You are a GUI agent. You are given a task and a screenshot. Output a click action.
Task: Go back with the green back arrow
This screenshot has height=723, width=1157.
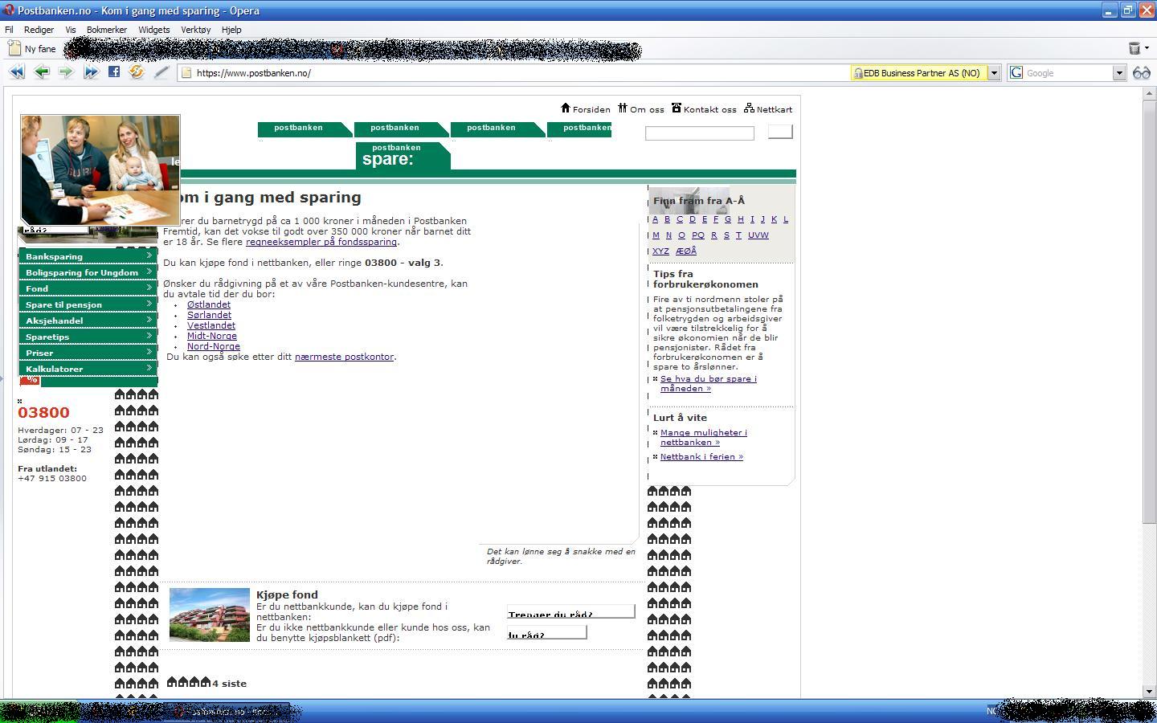[42, 72]
